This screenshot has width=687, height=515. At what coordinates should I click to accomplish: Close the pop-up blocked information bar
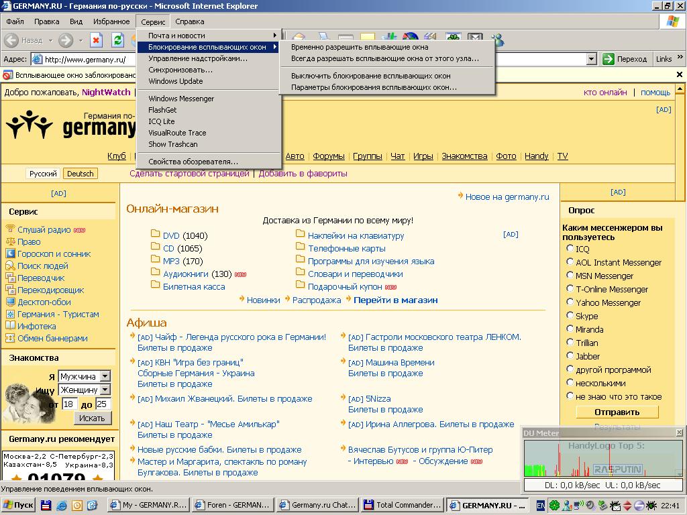680,74
